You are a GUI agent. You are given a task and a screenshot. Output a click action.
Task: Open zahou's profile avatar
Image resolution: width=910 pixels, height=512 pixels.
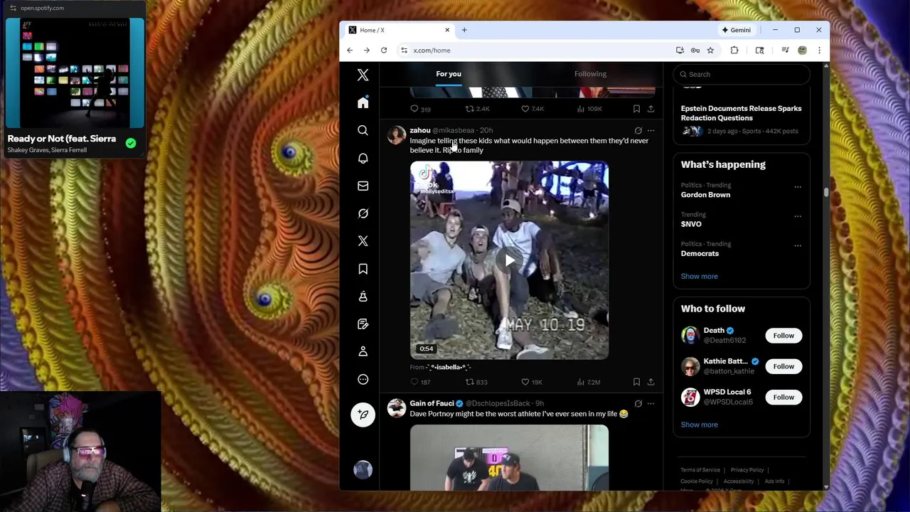tap(396, 135)
